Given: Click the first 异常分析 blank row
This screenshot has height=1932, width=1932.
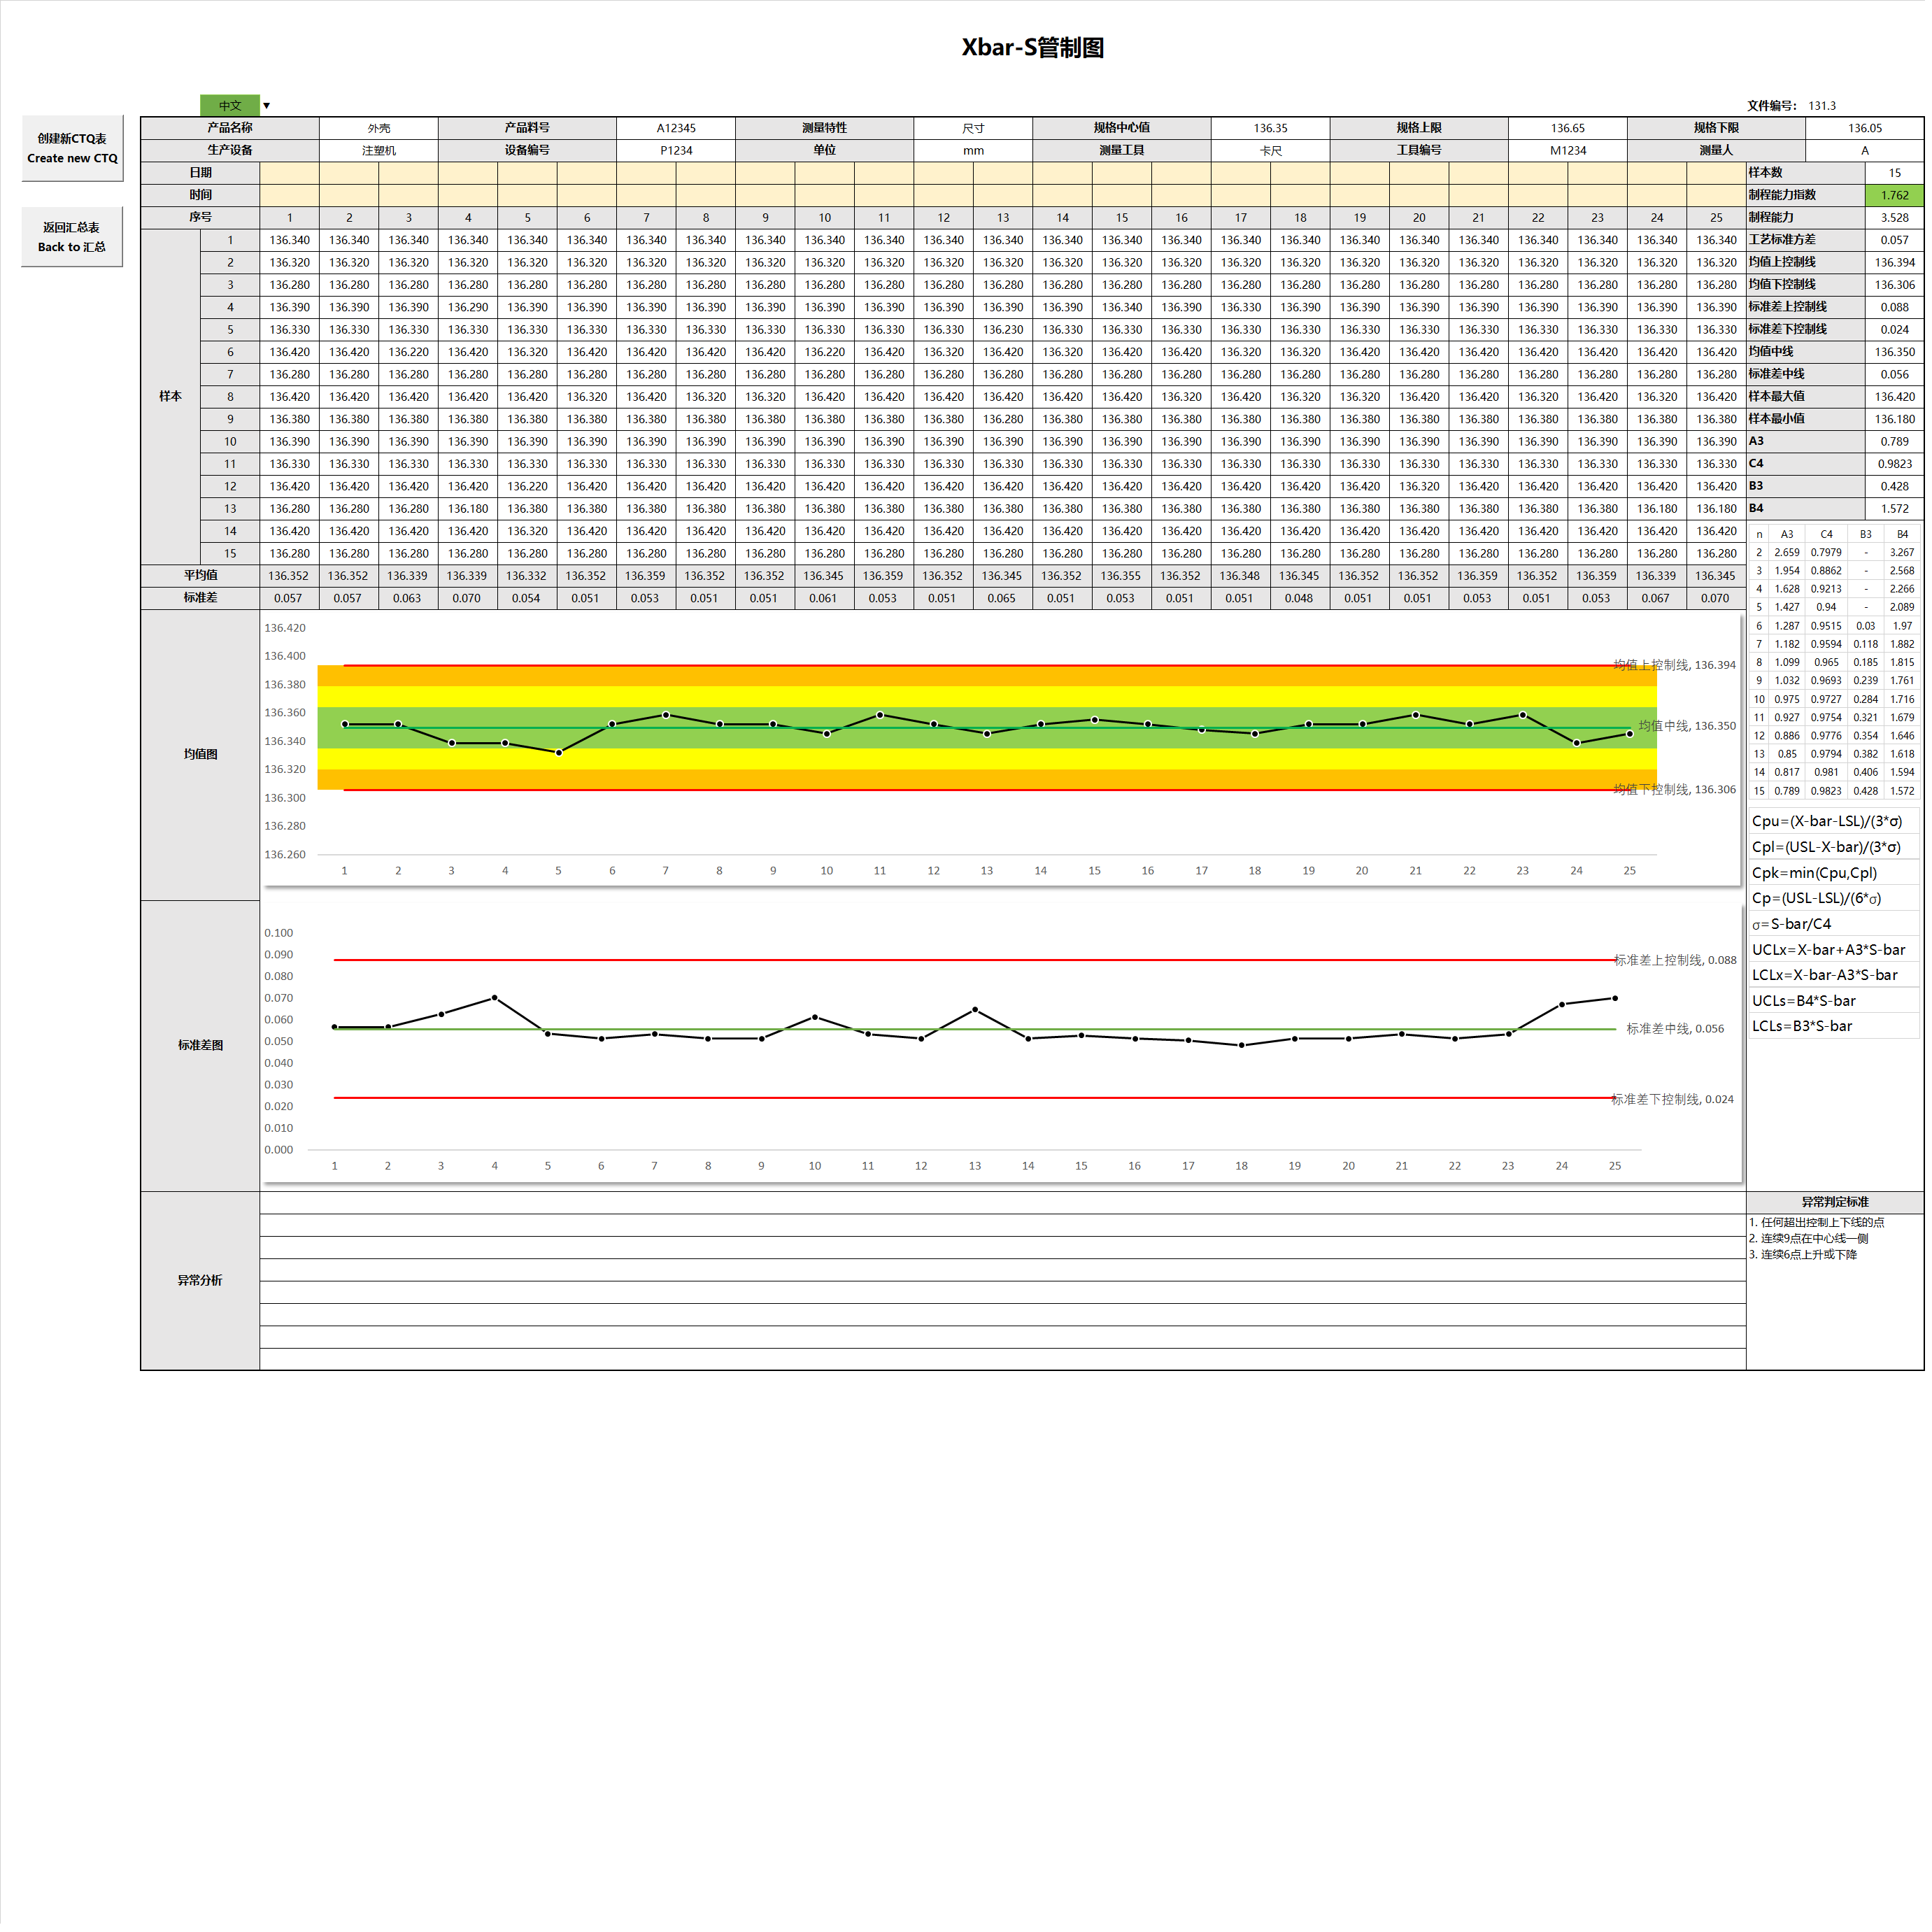Looking at the screenshot, I should [1003, 1203].
